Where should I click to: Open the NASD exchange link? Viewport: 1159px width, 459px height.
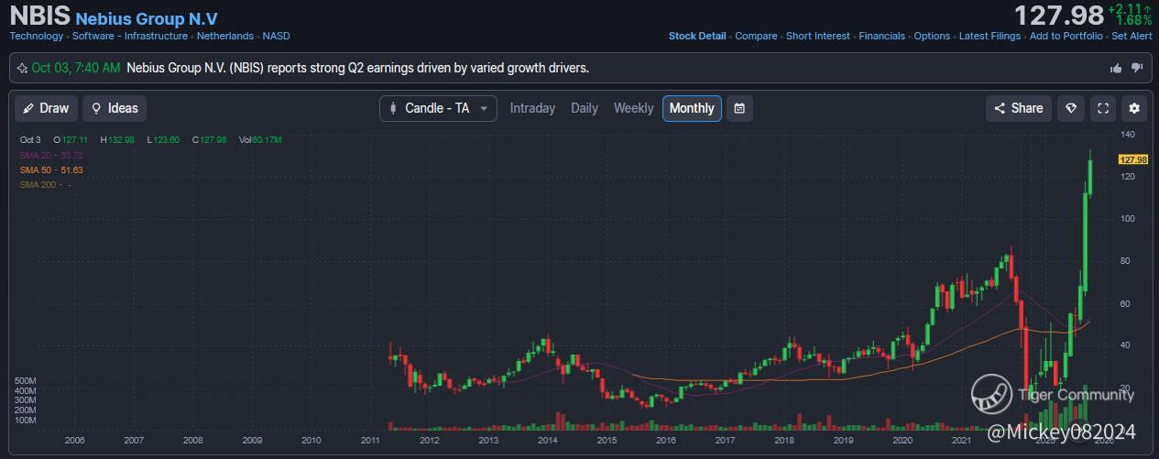(x=276, y=36)
